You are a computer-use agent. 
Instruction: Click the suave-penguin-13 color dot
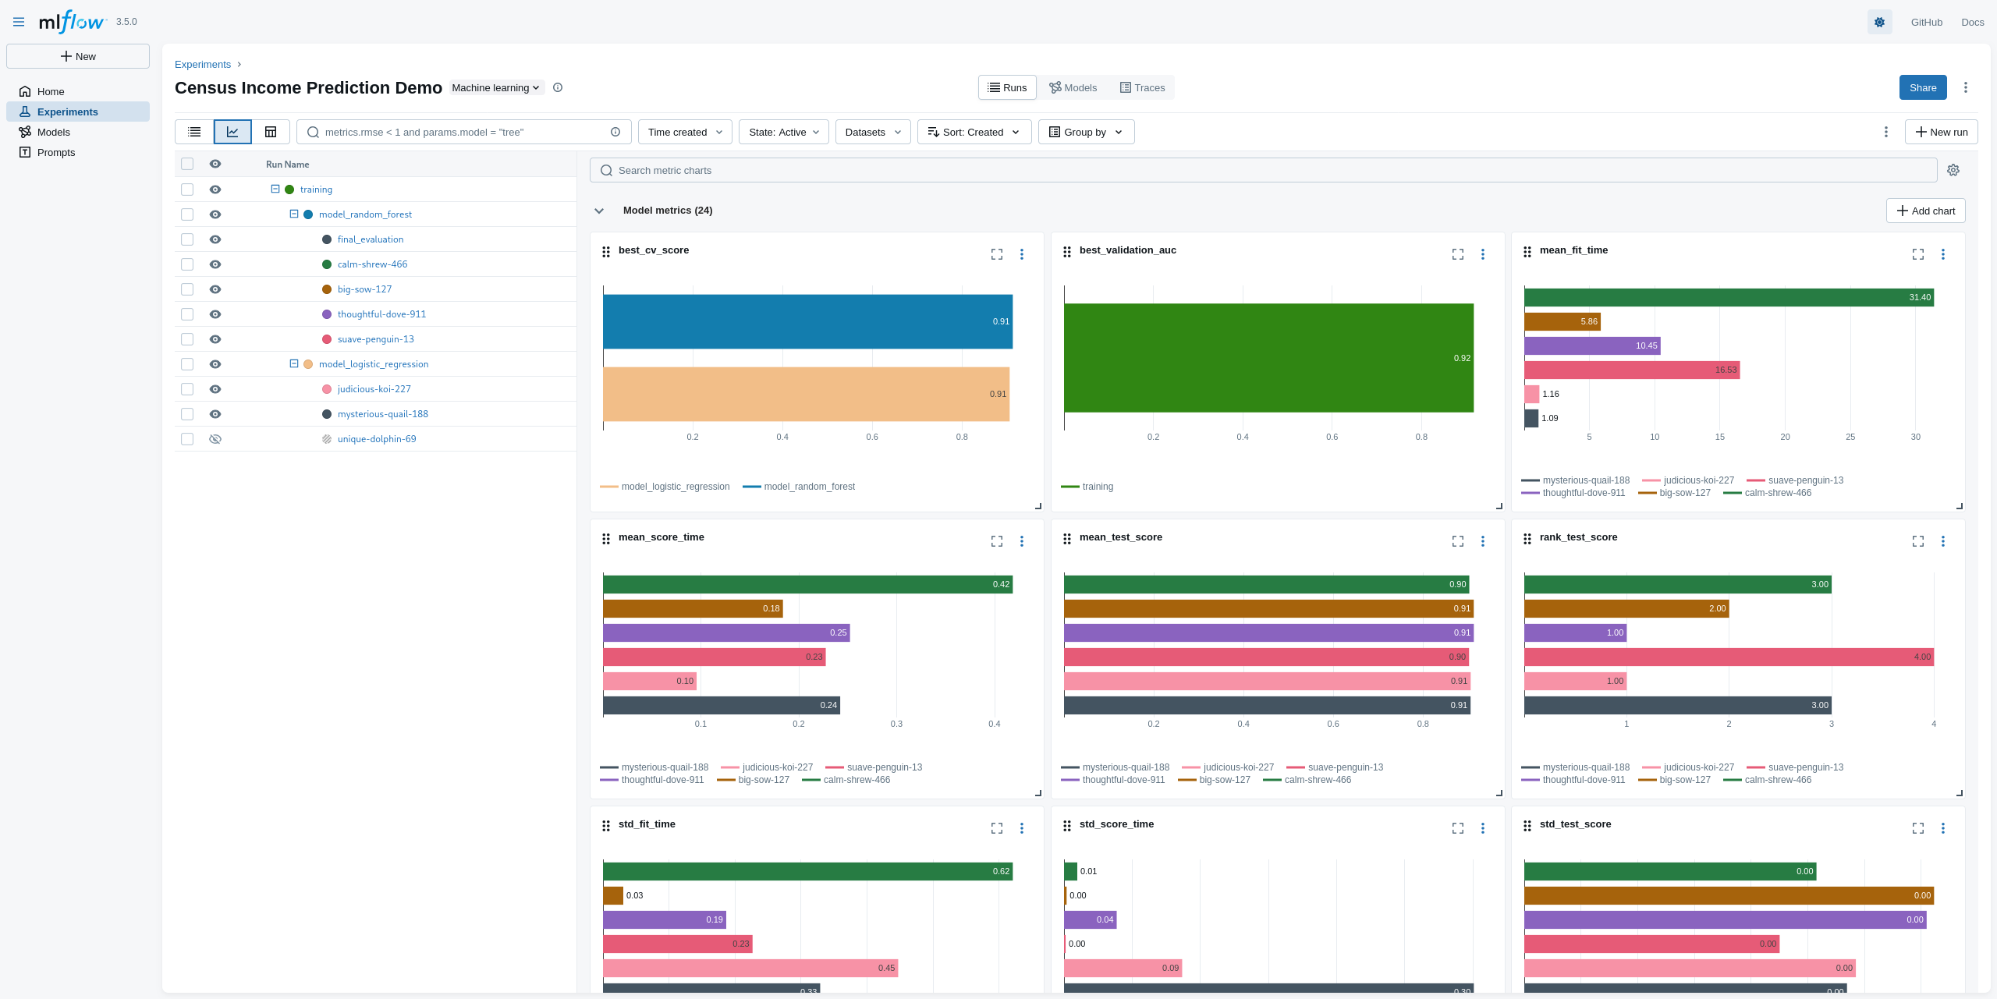pyautogui.click(x=327, y=339)
